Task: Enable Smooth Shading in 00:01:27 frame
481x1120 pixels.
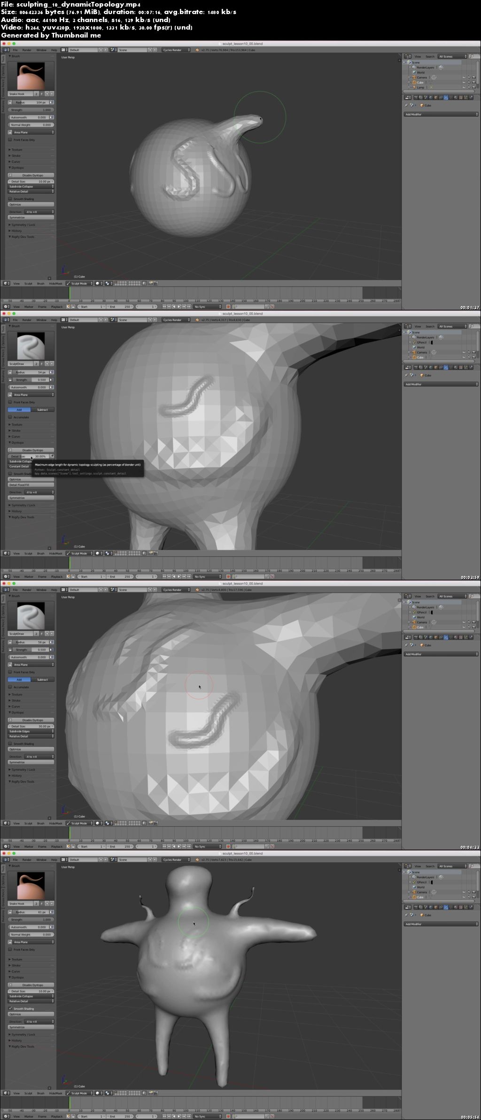Action: pos(10,199)
